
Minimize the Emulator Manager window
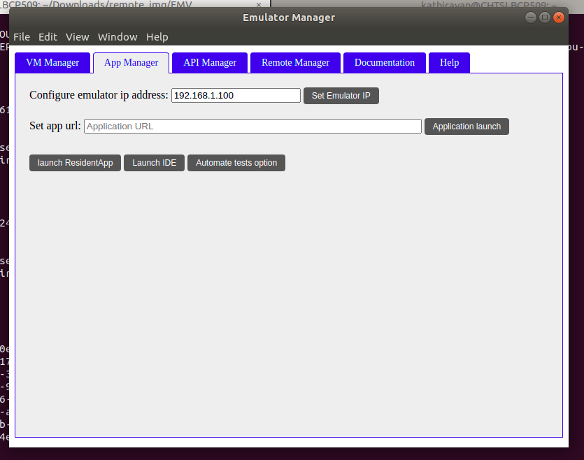tap(532, 17)
